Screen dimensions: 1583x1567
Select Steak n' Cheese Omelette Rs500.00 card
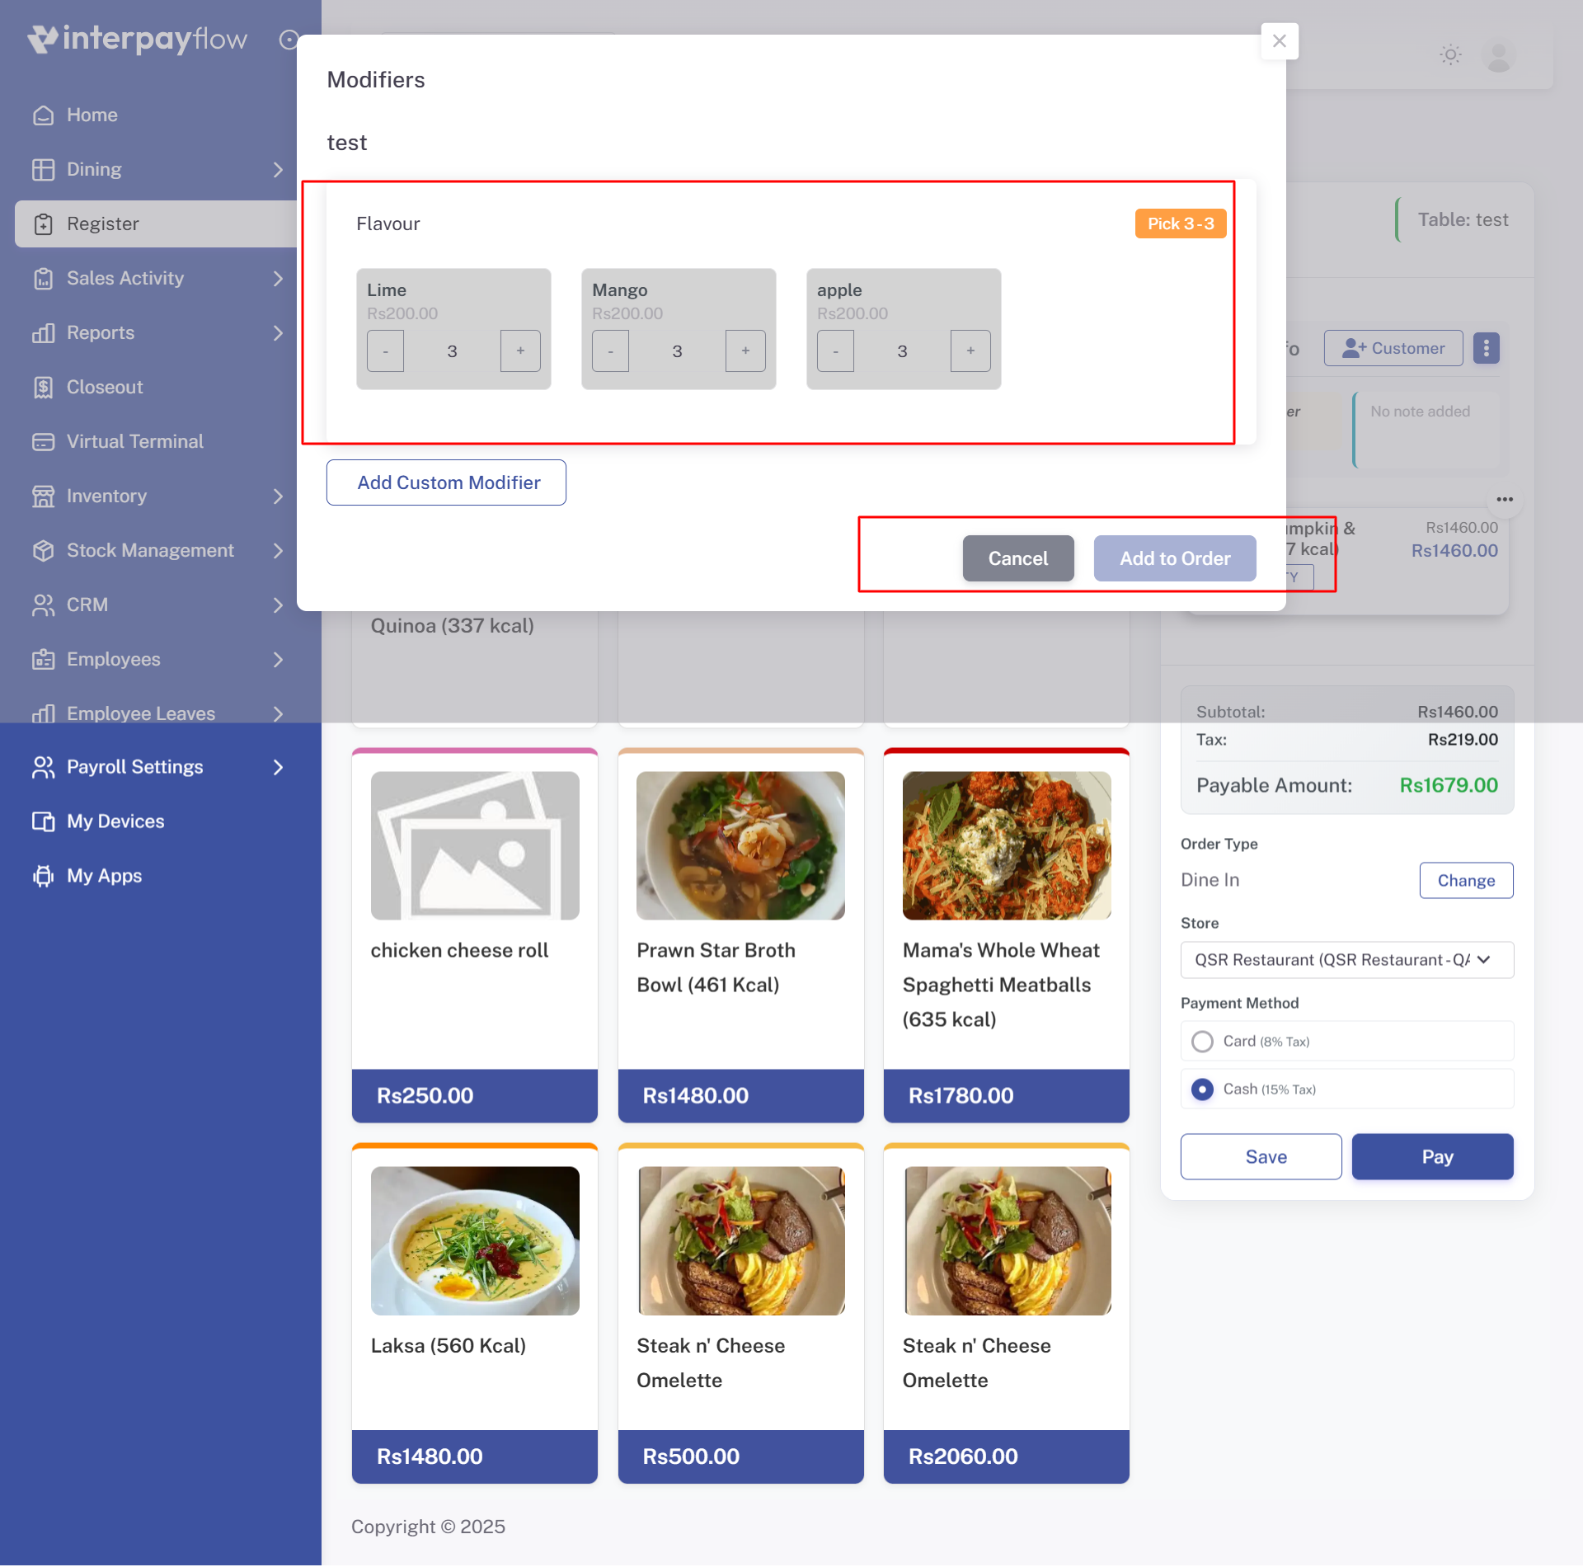pyautogui.click(x=740, y=1315)
